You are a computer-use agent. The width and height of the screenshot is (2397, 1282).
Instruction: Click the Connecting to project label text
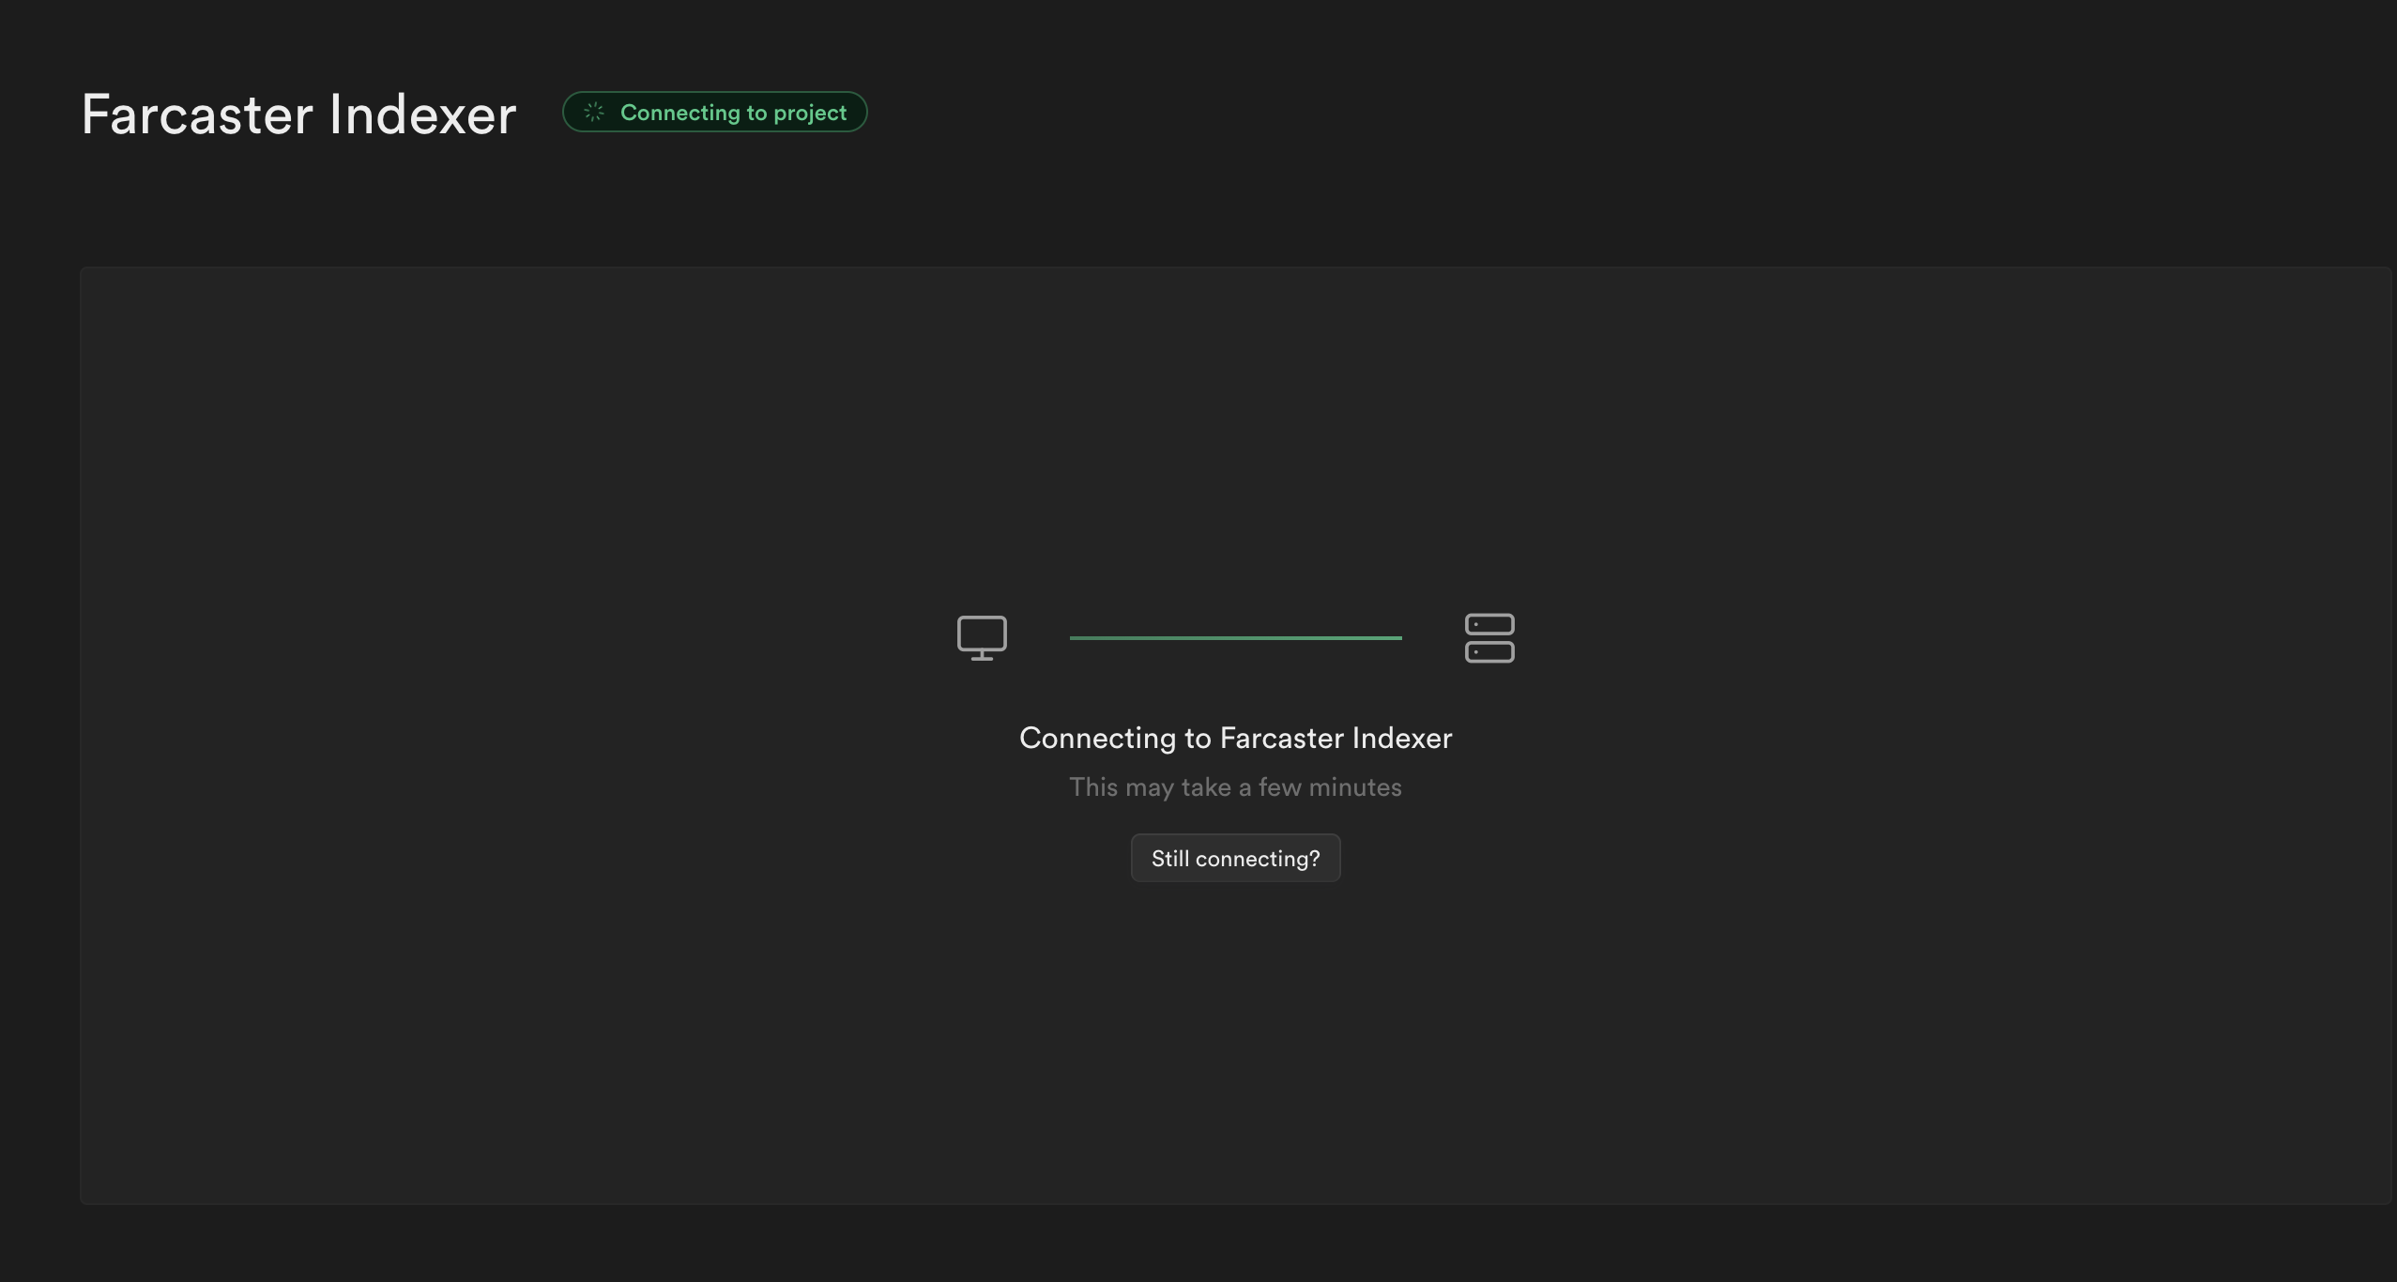[x=733, y=113]
